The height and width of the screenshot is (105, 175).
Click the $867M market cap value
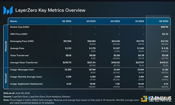164,27
